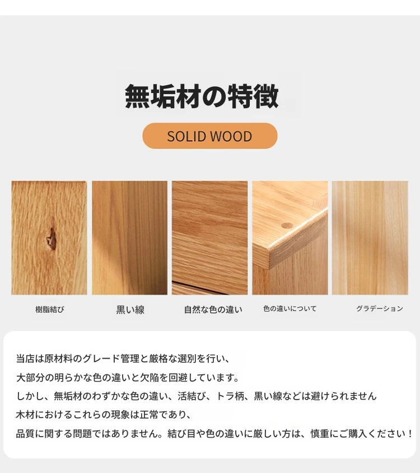Click the 色の違いについて caption
The image size is (420, 473).
pos(290,309)
